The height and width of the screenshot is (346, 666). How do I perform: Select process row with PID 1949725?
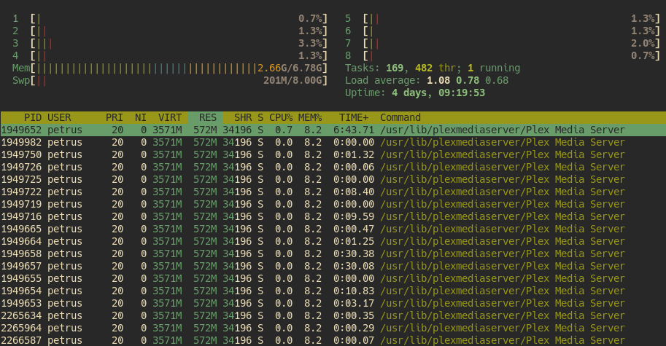[x=333, y=179]
